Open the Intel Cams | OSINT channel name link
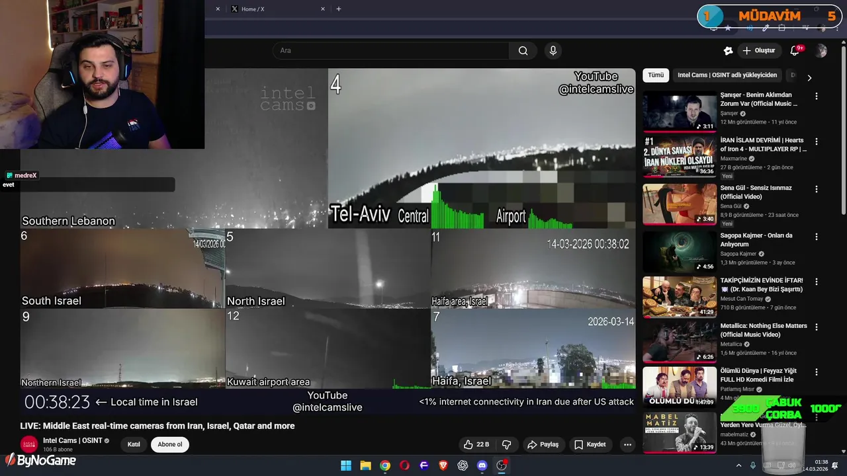Viewport: 847px width, 476px height. pyautogui.click(x=73, y=441)
